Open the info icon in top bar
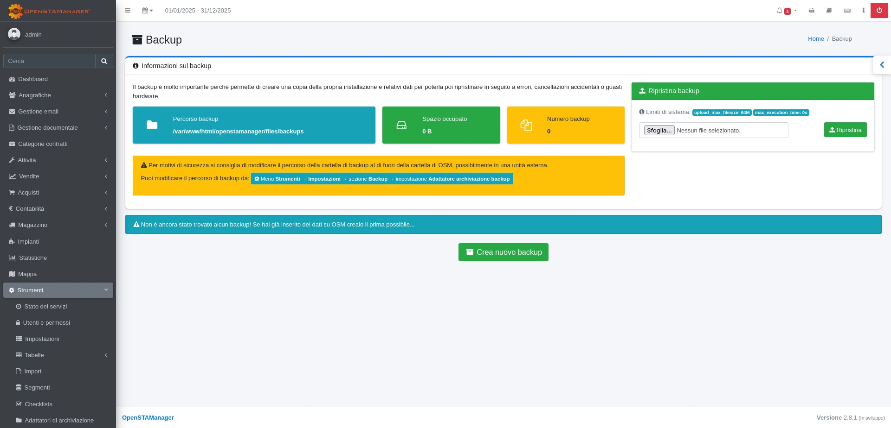This screenshot has height=428, width=891. click(x=863, y=11)
